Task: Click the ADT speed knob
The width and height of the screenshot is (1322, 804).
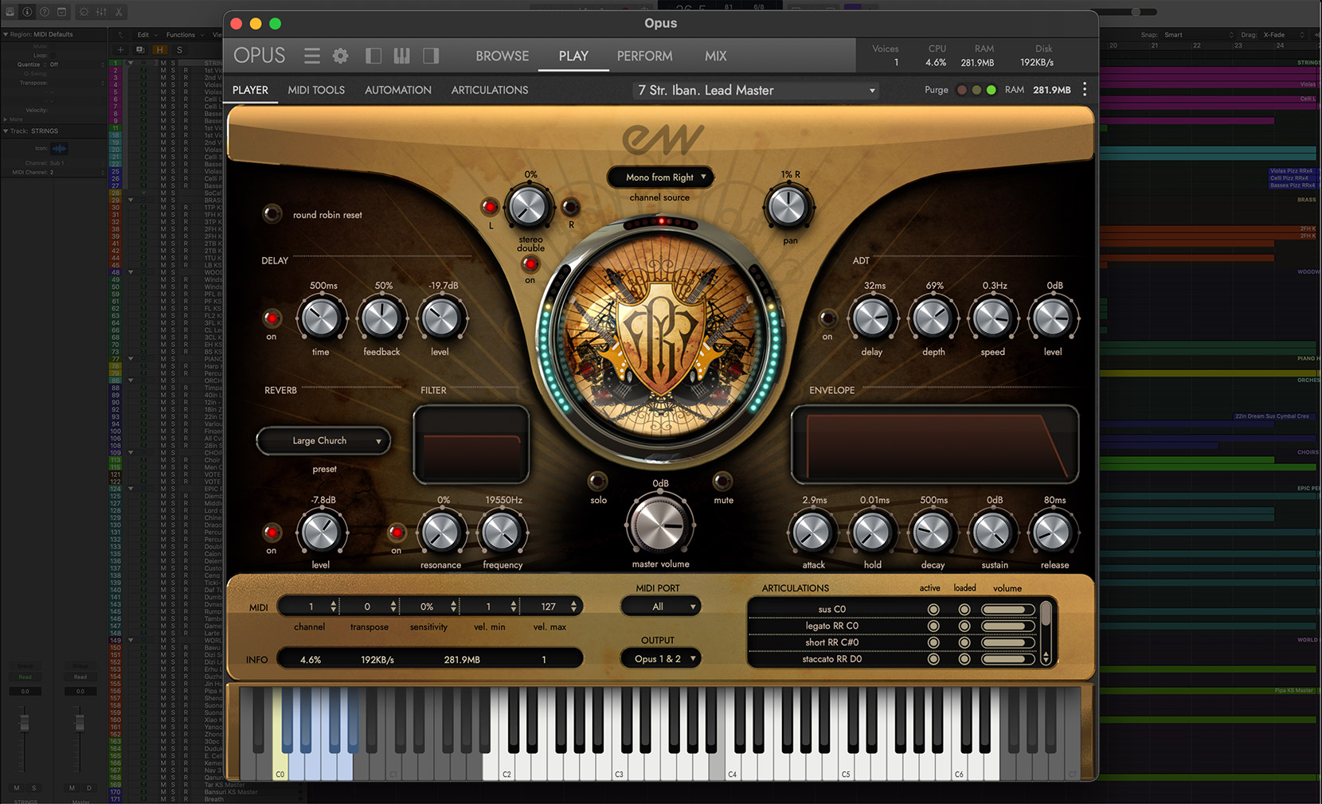Action: coord(992,318)
